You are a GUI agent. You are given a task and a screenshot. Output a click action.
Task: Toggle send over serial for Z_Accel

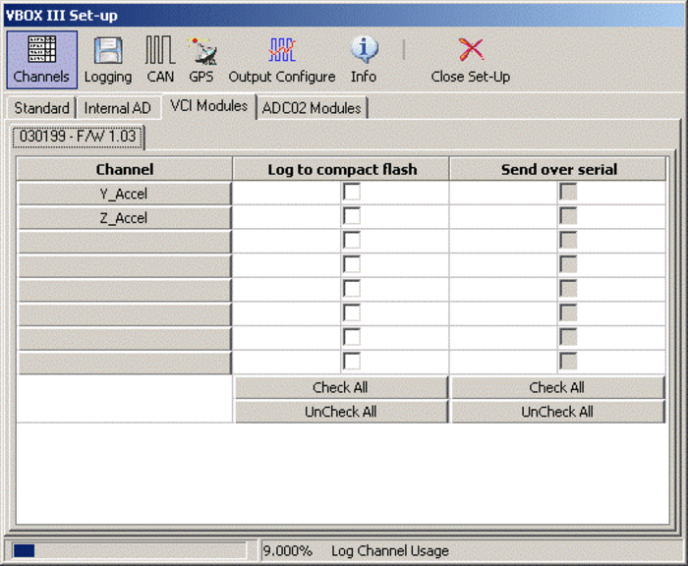[568, 216]
